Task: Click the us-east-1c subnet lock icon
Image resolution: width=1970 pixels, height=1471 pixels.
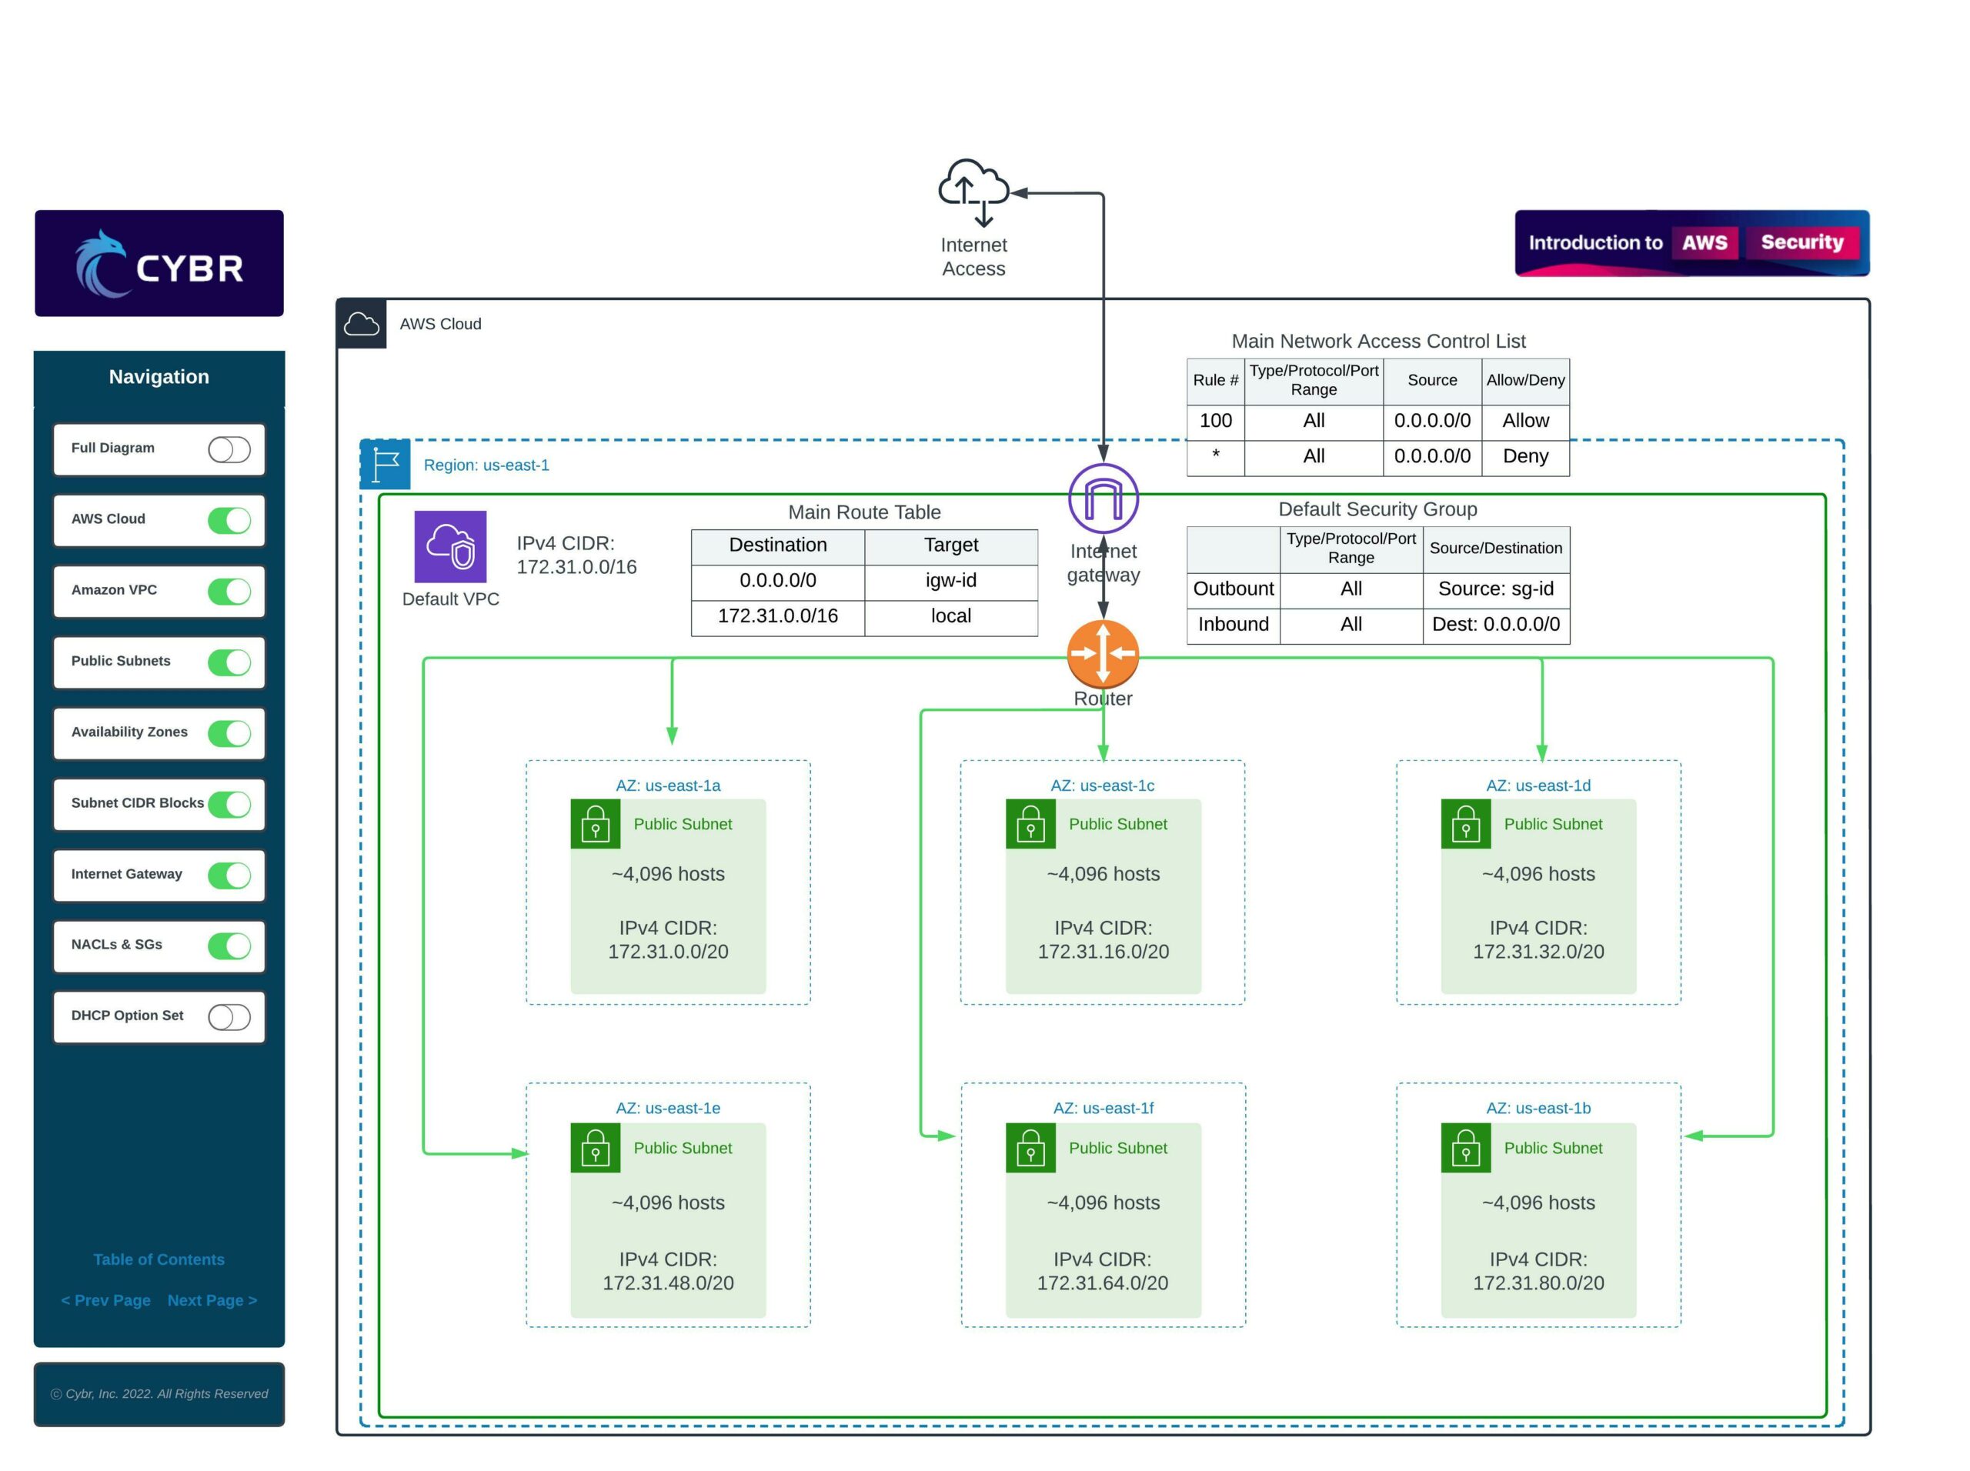Action: 1030,824
